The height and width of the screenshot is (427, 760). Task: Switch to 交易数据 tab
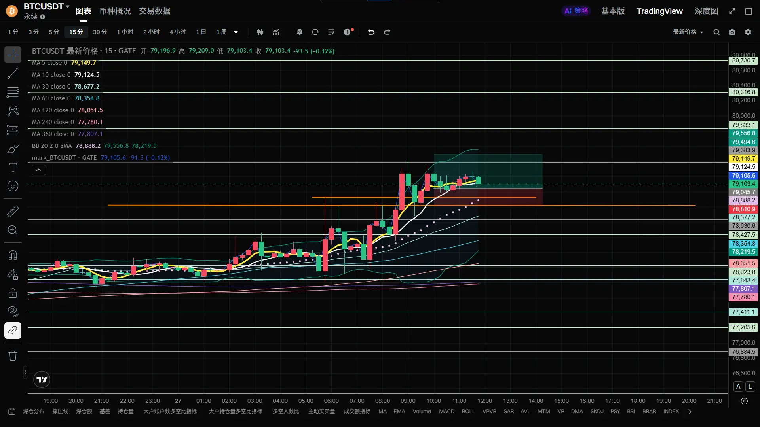tap(154, 11)
